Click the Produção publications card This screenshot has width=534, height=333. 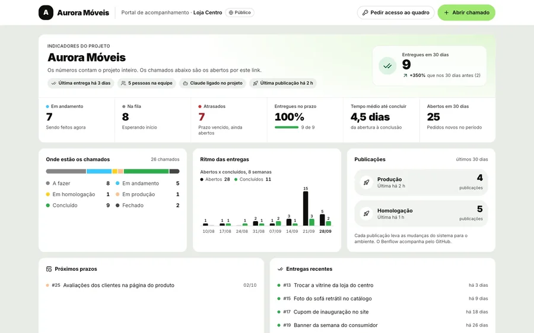(421, 182)
